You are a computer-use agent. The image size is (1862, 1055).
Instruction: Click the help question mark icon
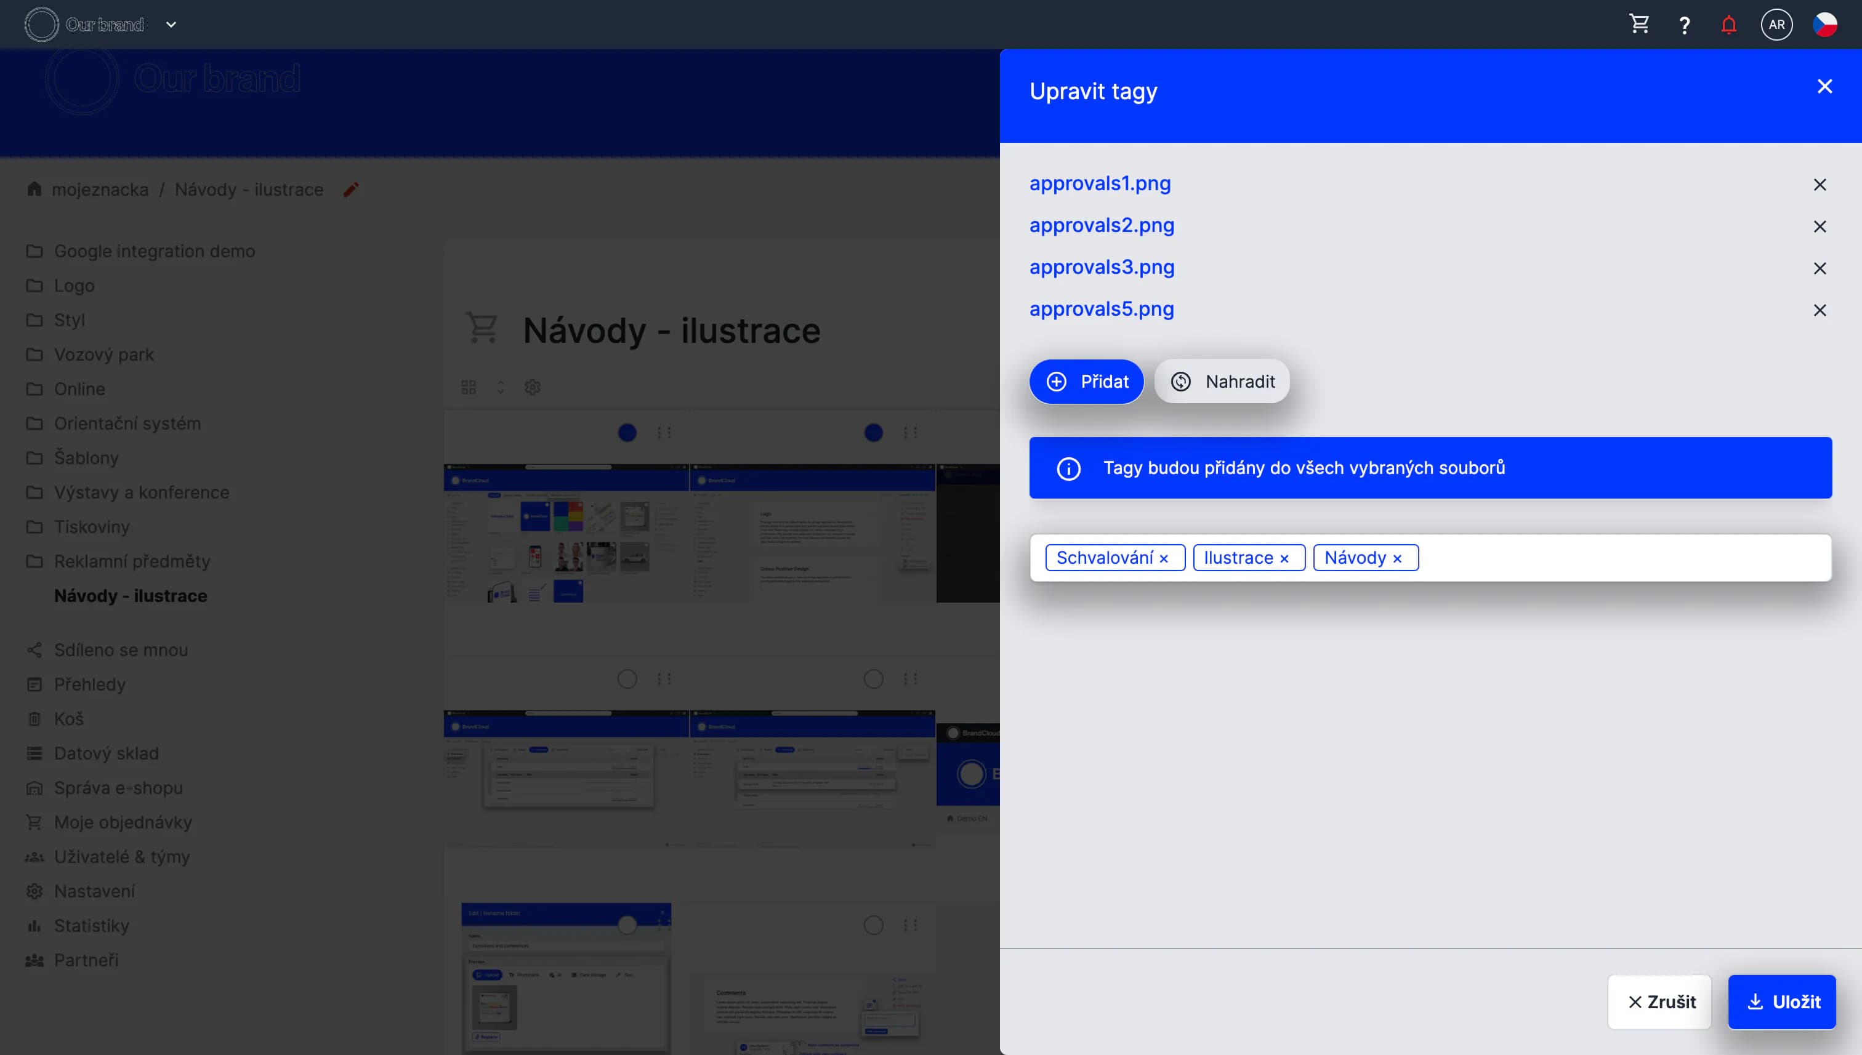pyautogui.click(x=1683, y=25)
